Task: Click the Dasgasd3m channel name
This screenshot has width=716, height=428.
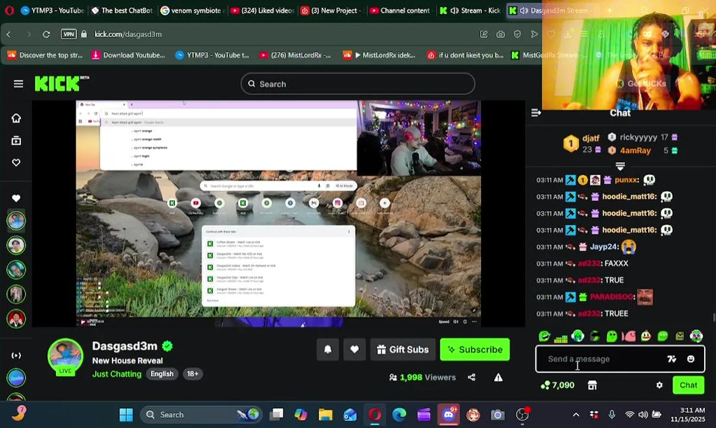Action: (124, 346)
